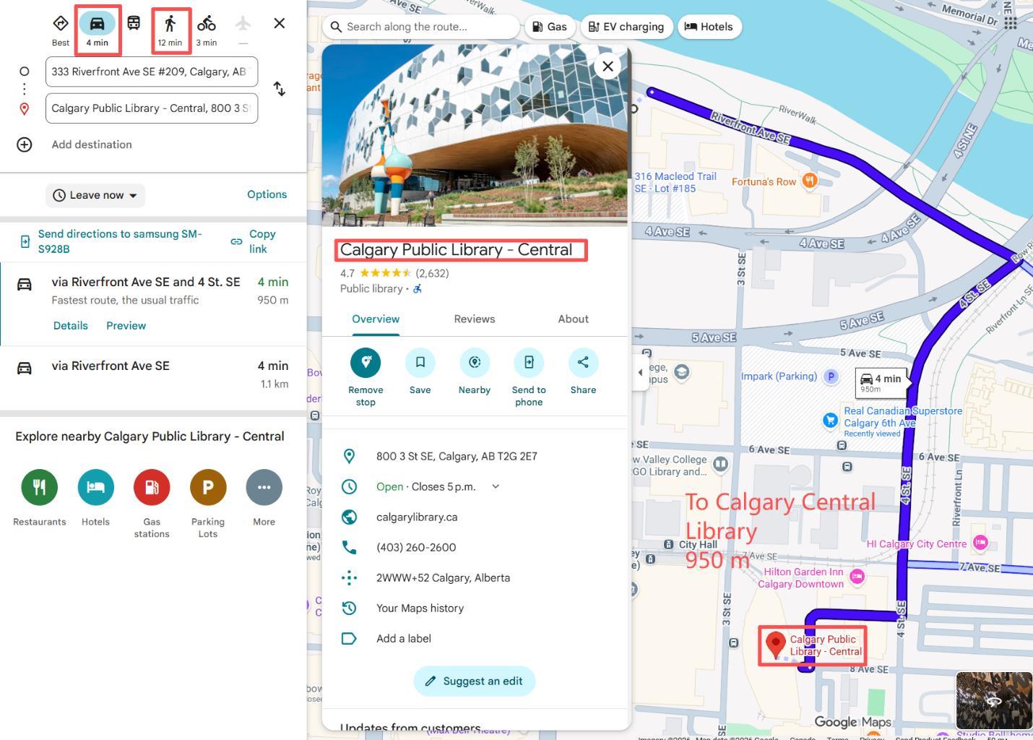Click the Calgary Public Library destination pin
Viewport: 1033px width, 740px height.
point(776,645)
